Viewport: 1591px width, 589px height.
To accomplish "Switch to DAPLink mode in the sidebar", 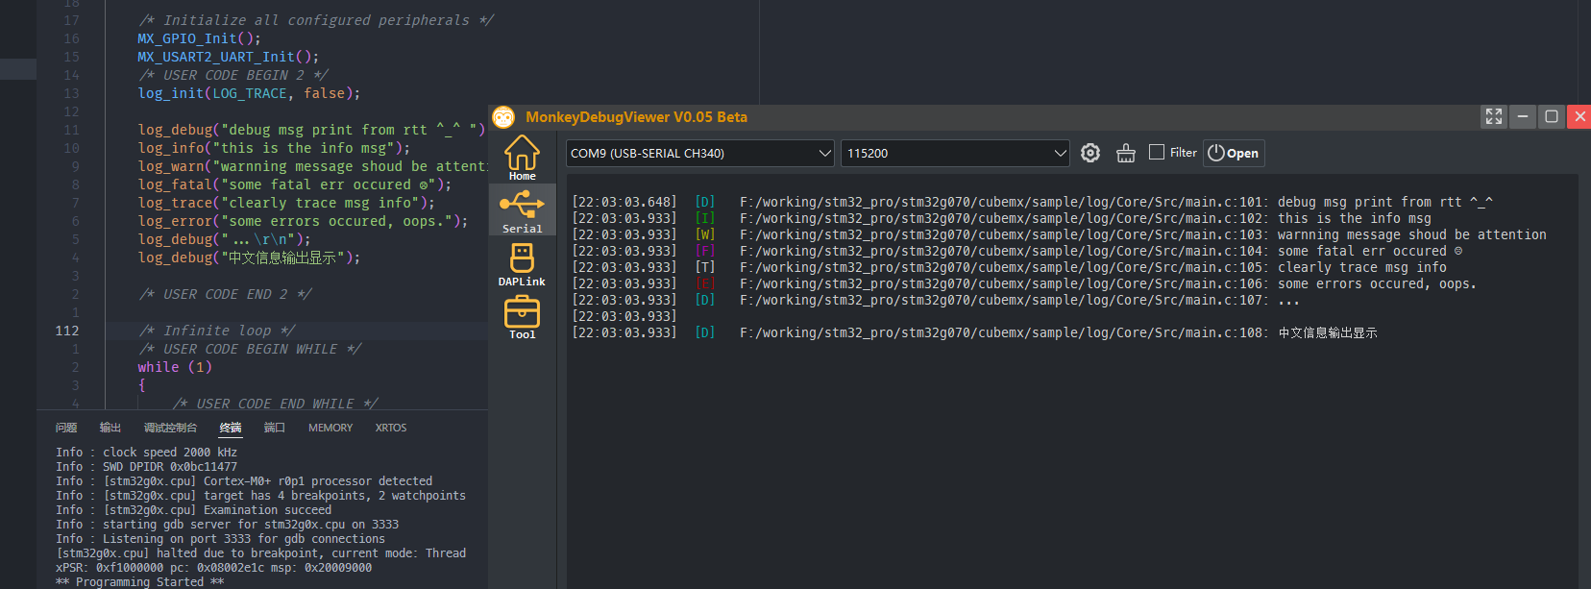I will tap(522, 263).
